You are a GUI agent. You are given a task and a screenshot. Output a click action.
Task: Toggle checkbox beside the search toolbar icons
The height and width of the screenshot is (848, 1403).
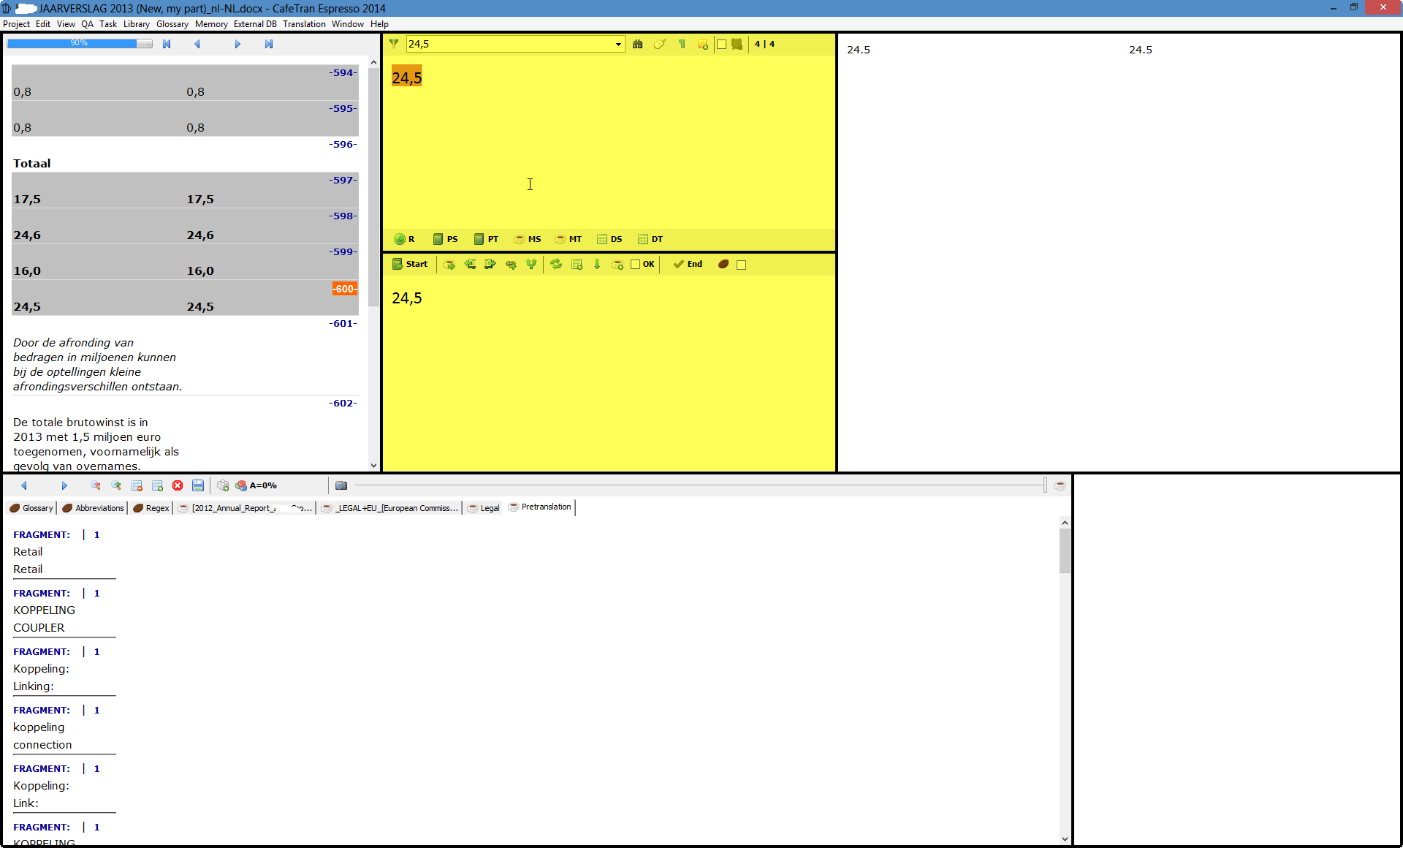(x=722, y=45)
